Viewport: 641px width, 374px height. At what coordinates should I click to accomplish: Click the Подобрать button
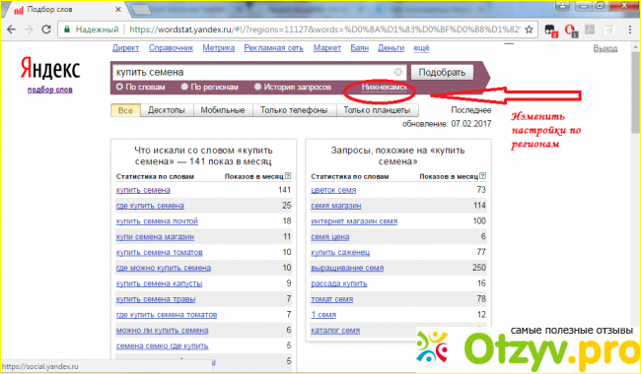(x=442, y=73)
